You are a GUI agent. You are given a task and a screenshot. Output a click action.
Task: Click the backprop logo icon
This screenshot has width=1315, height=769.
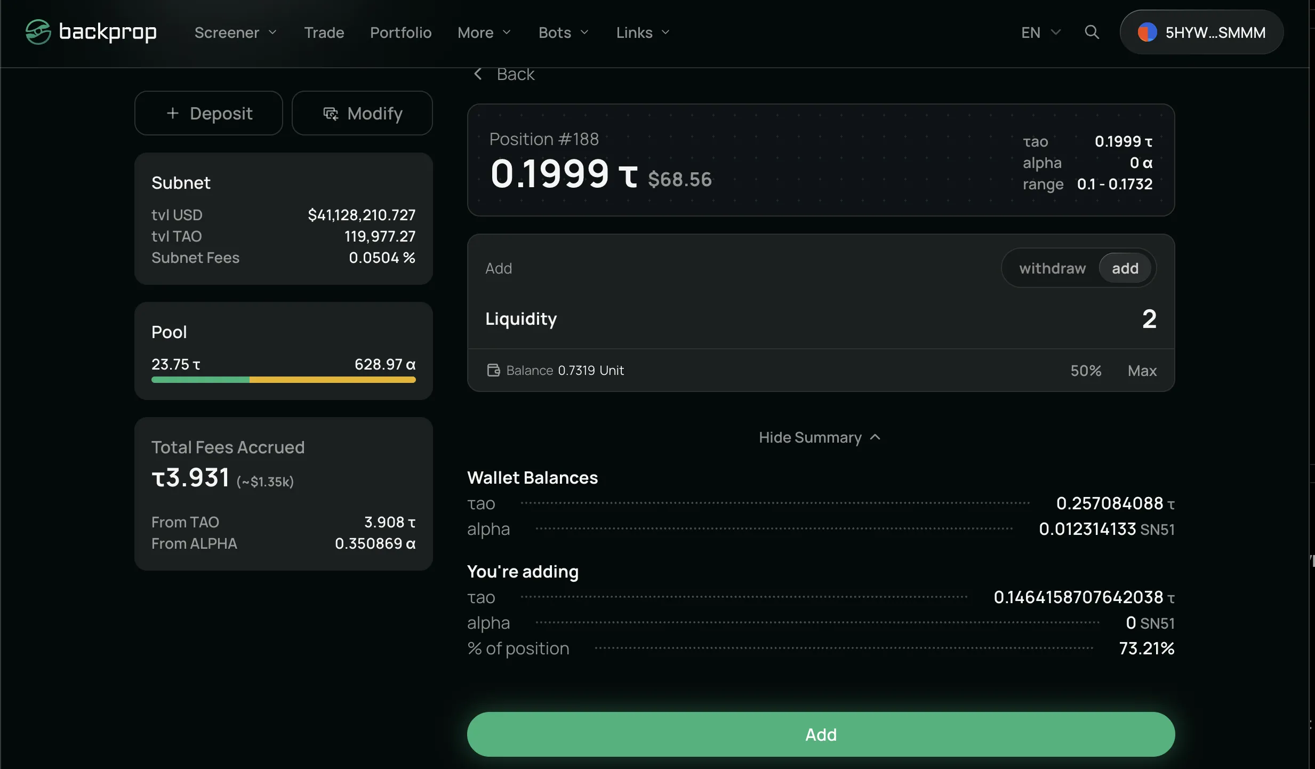click(x=38, y=32)
